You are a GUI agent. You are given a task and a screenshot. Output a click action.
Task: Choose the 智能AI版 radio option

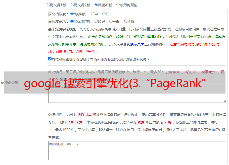click(x=96, y=5)
